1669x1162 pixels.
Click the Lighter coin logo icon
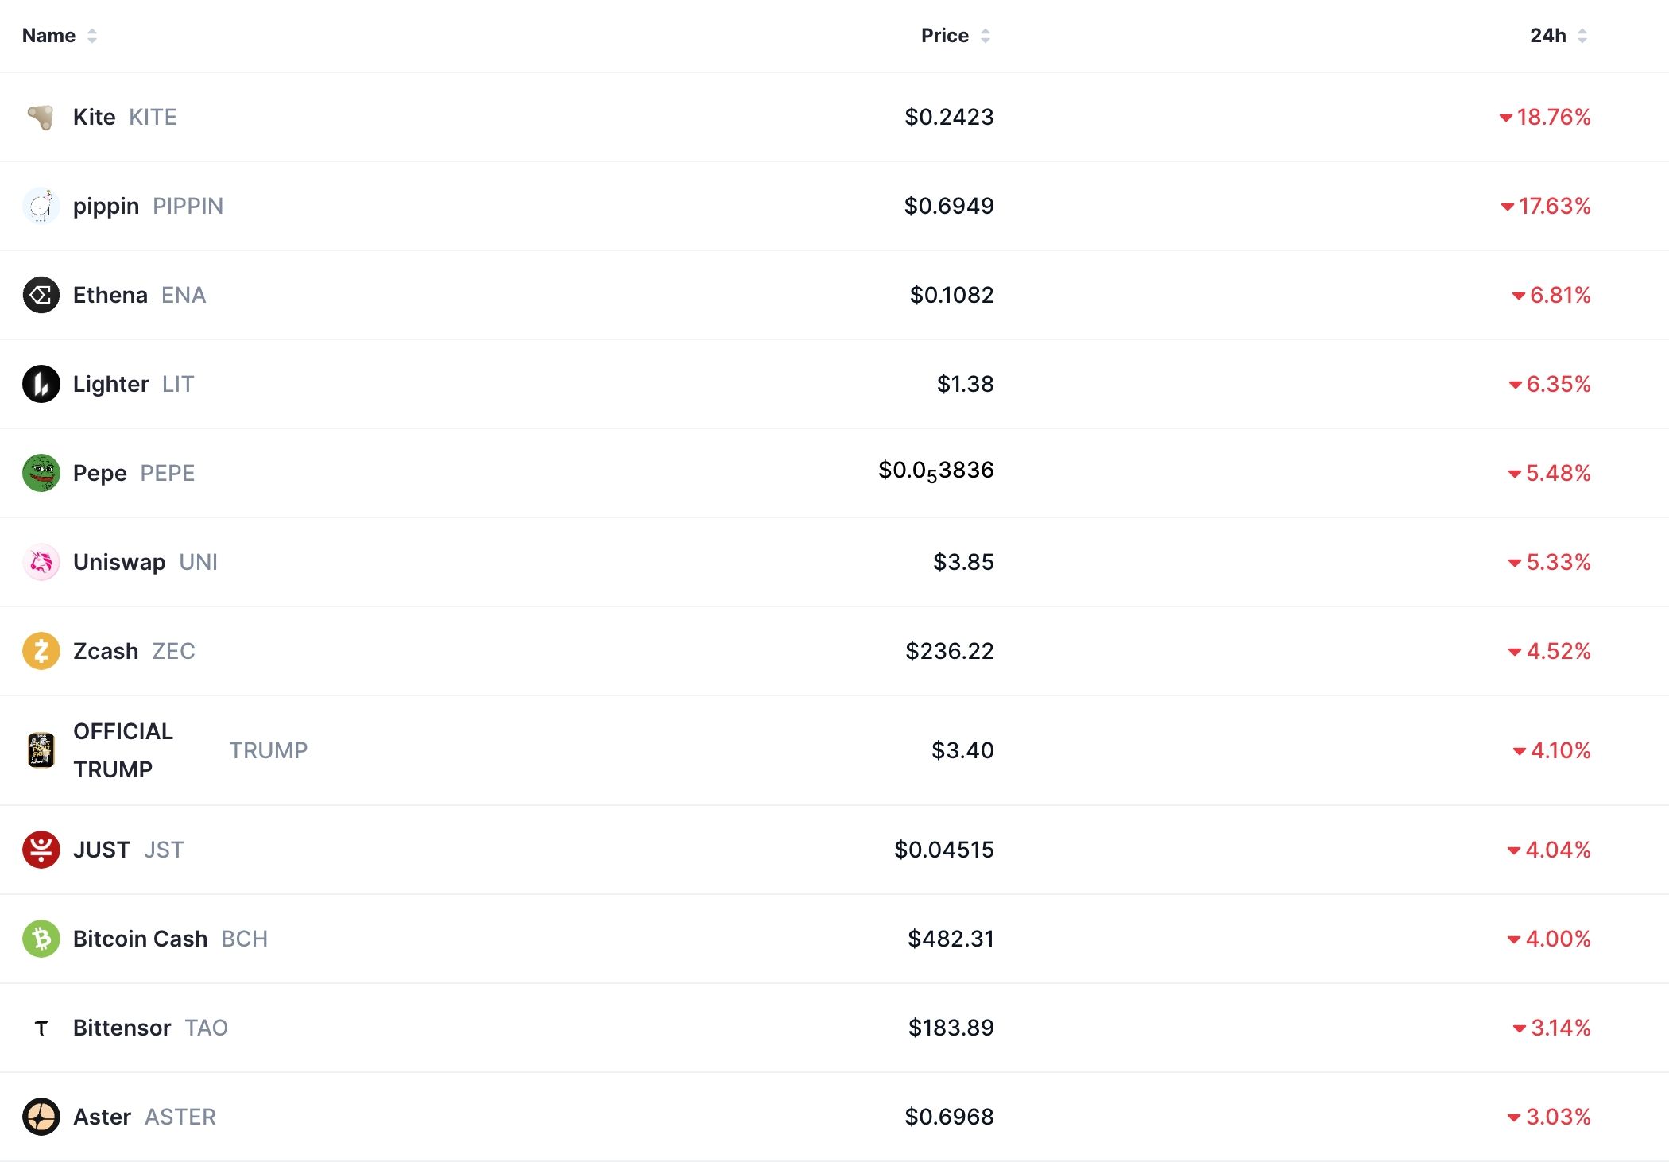click(41, 384)
